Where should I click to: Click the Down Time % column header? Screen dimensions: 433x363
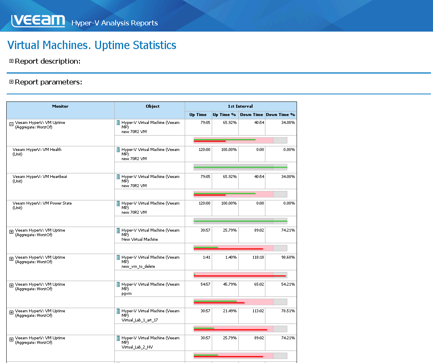click(281, 115)
